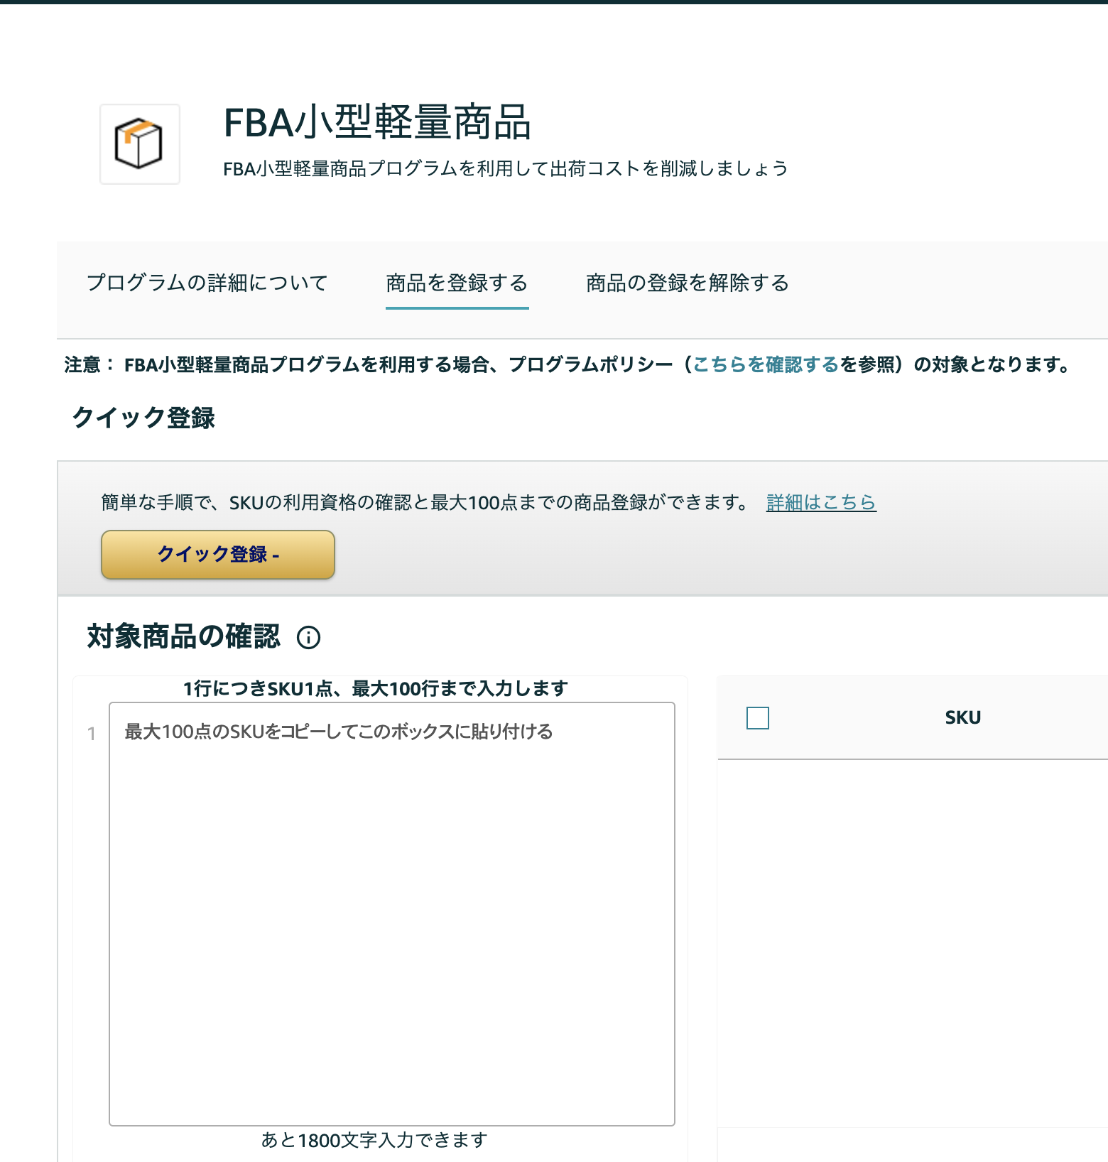Select the 商品を登録する tab
The height and width of the screenshot is (1162, 1108).
457,283
